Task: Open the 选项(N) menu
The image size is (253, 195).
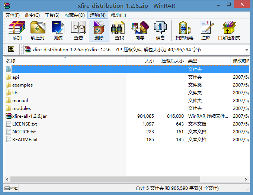Action: point(98,15)
